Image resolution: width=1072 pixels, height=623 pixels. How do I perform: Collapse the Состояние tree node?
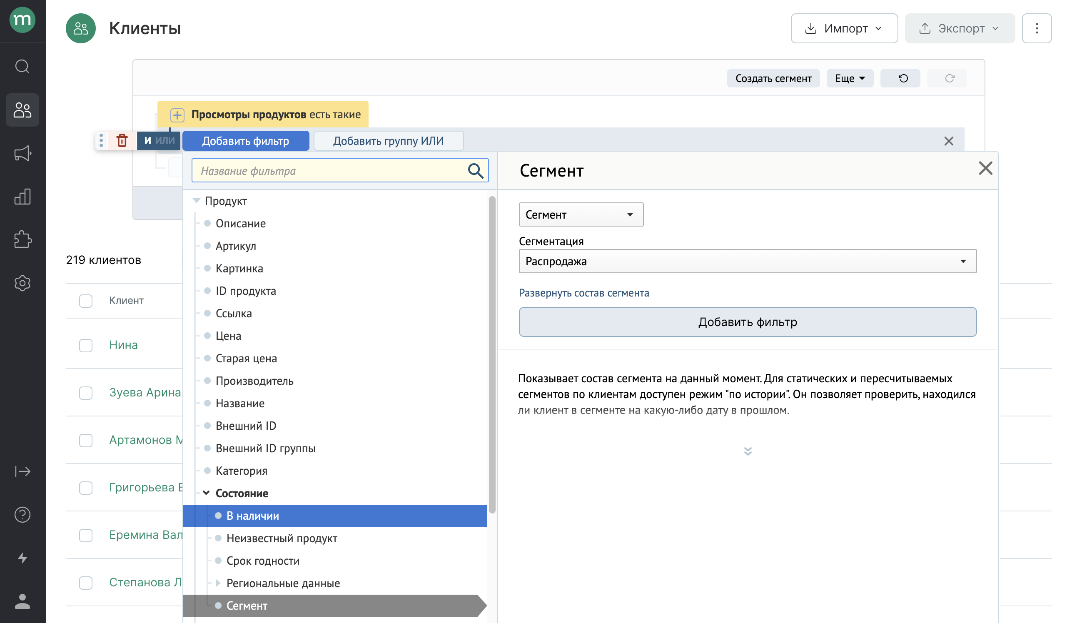coord(206,493)
